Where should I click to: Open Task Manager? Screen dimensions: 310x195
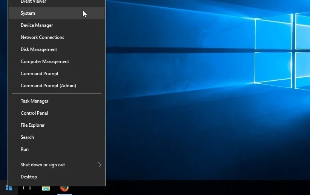point(34,101)
